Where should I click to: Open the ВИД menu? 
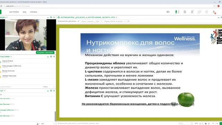pos(24,12)
